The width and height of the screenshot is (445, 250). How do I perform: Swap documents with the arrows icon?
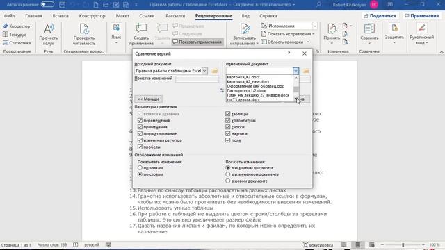tap(222, 90)
